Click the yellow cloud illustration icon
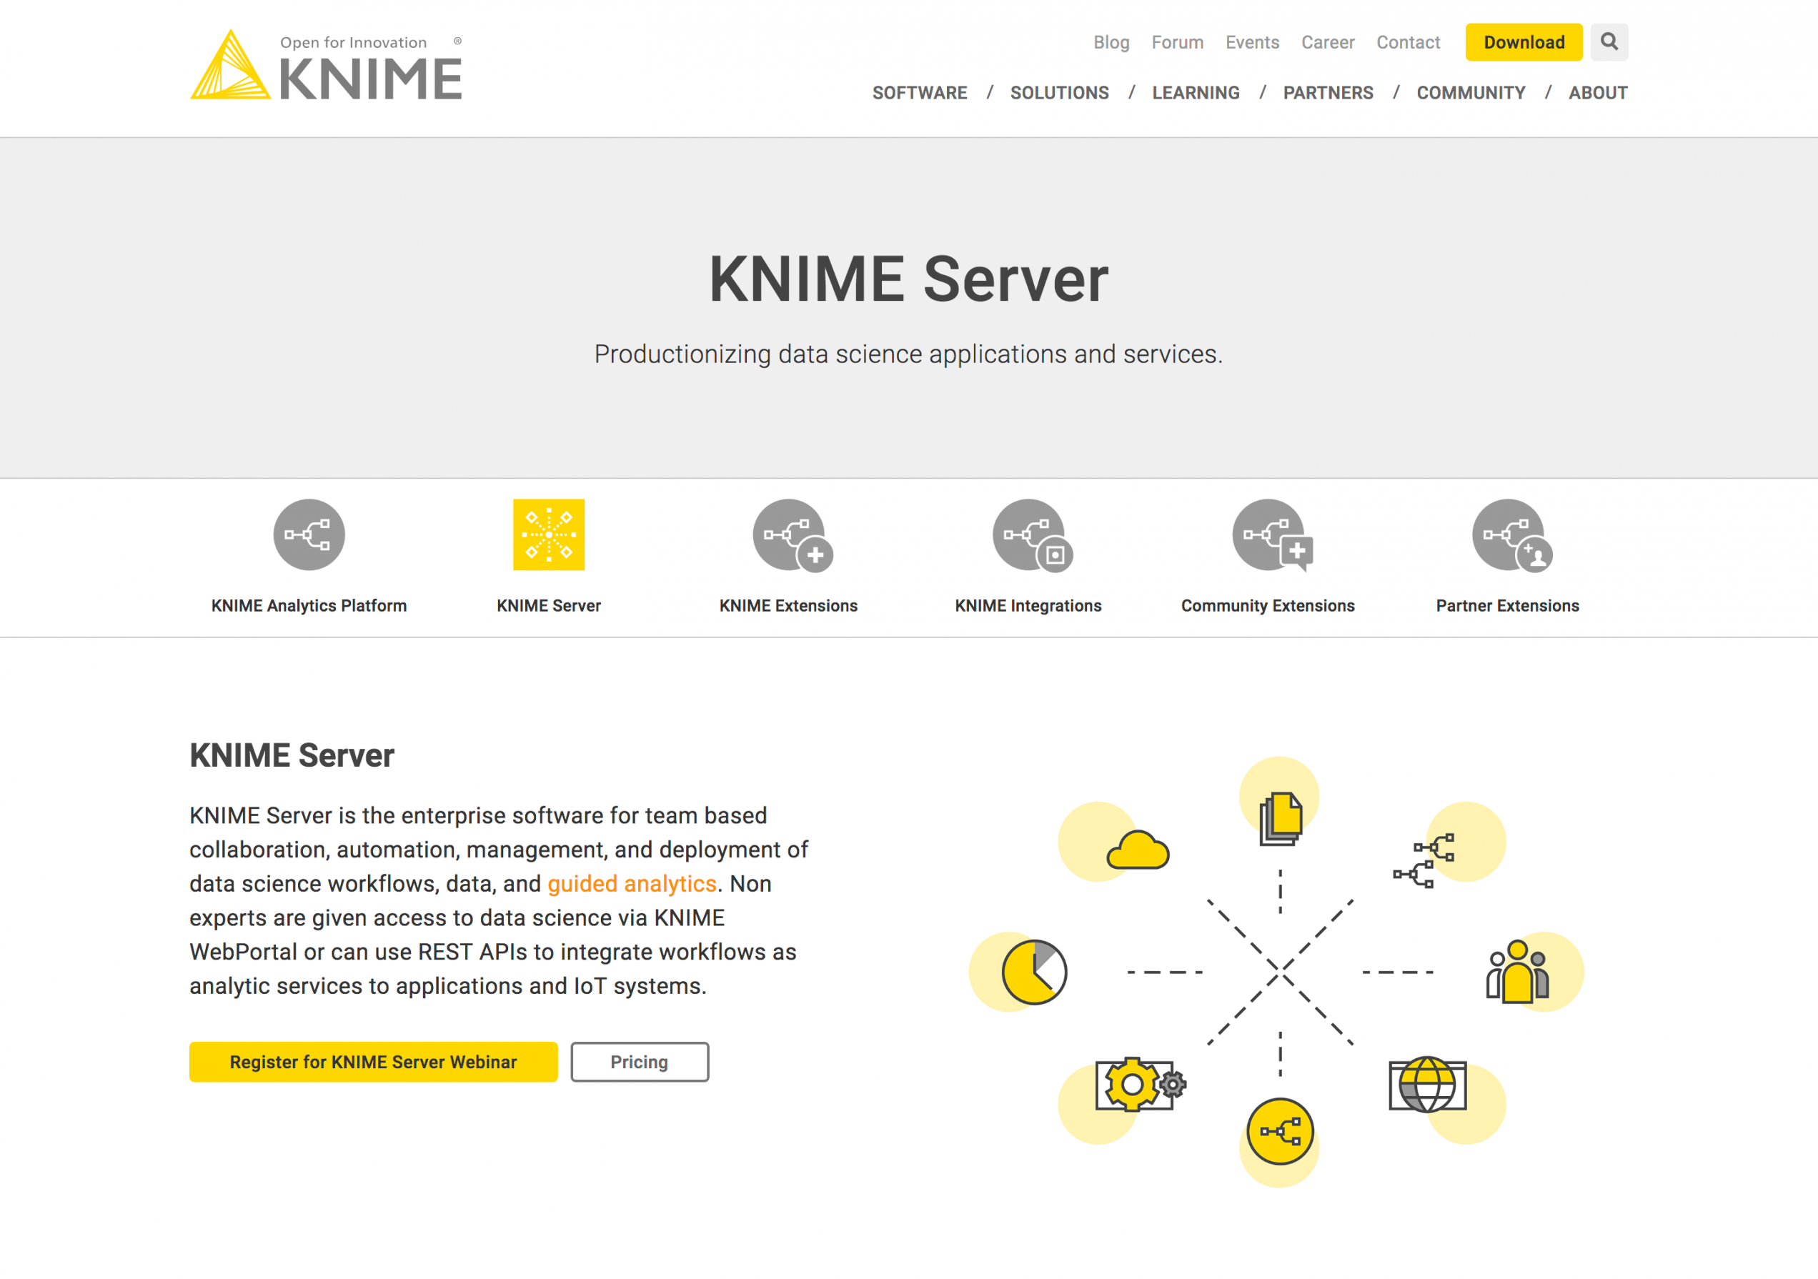1818x1279 pixels. tap(1137, 850)
